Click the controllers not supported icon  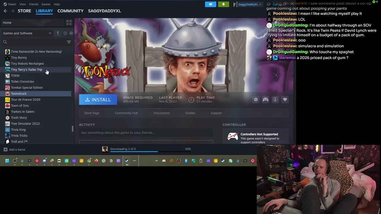pyautogui.click(x=232, y=136)
